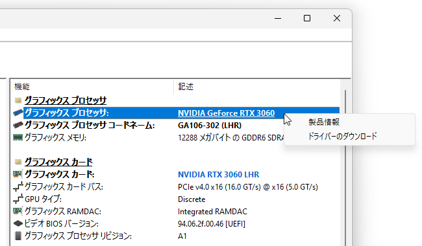Click the chip icon beside ビデオ BIOS バージョン
The width and height of the screenshot is (422, 246).
pyautogui.click(x=18, y=223)
